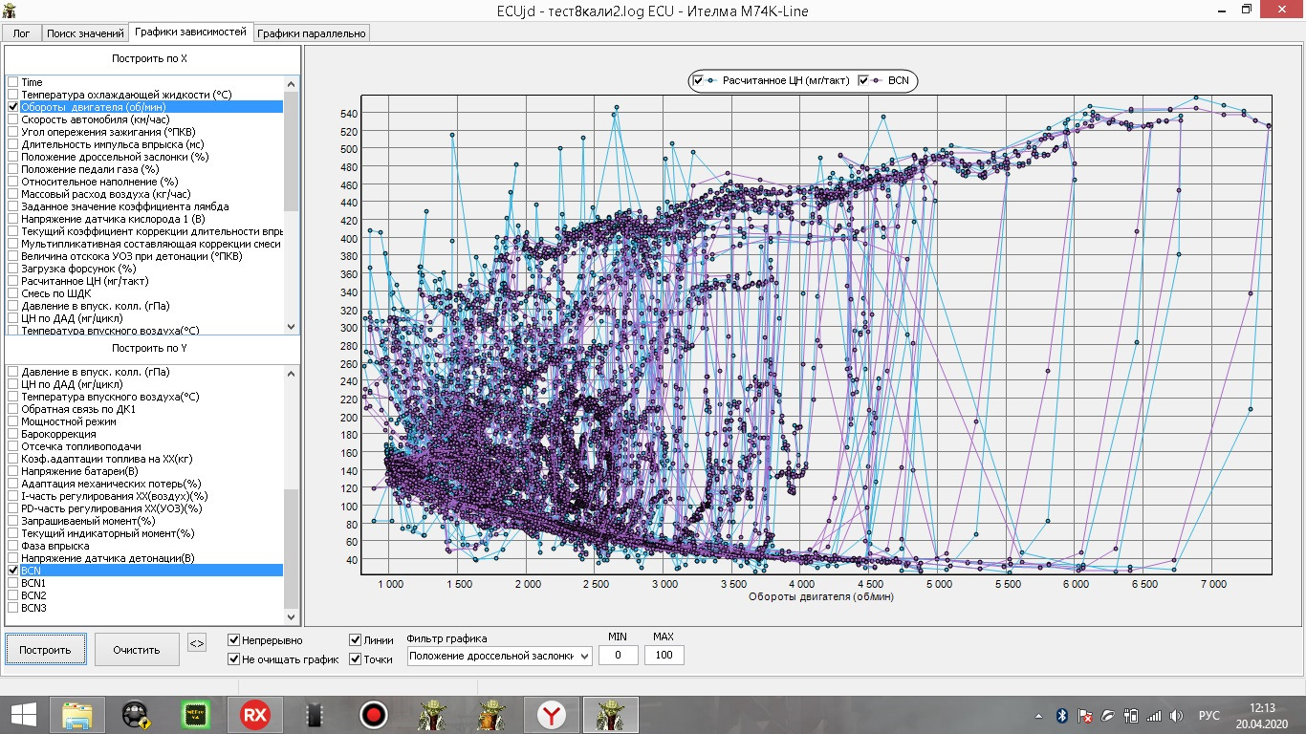Viewport: 1306px width, 734px height.
Task: Open the Фильтр графика dropdown
Action: coord(499,656)
